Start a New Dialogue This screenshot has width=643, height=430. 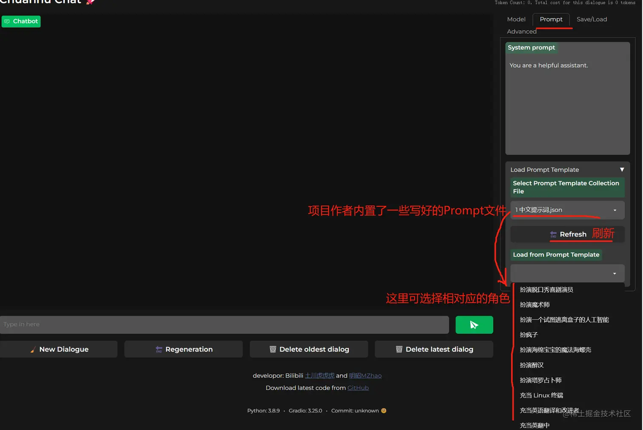coord(59,349)
